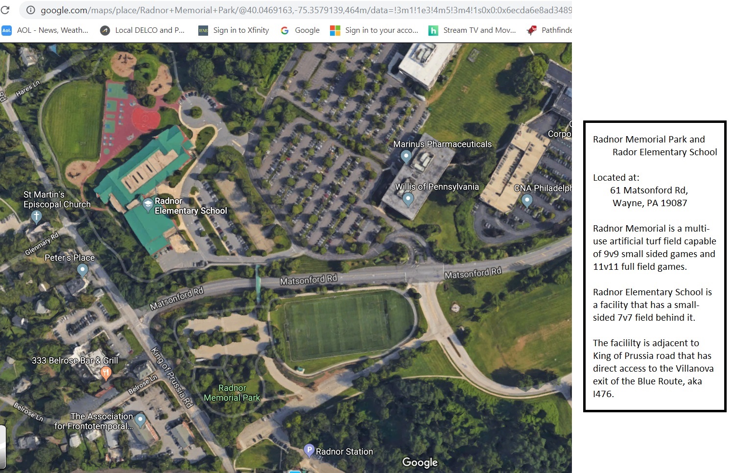Click the AOL bookmark favicon
The width and height of the screenshot is (734, 473).
click(6, 30)
